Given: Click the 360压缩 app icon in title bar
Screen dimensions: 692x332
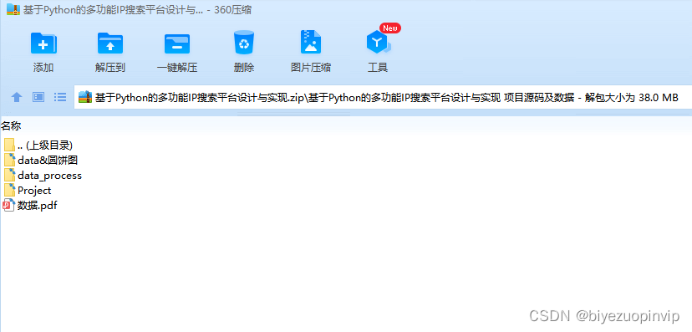Looking at the screenshot, I should [x=13, y=10].
